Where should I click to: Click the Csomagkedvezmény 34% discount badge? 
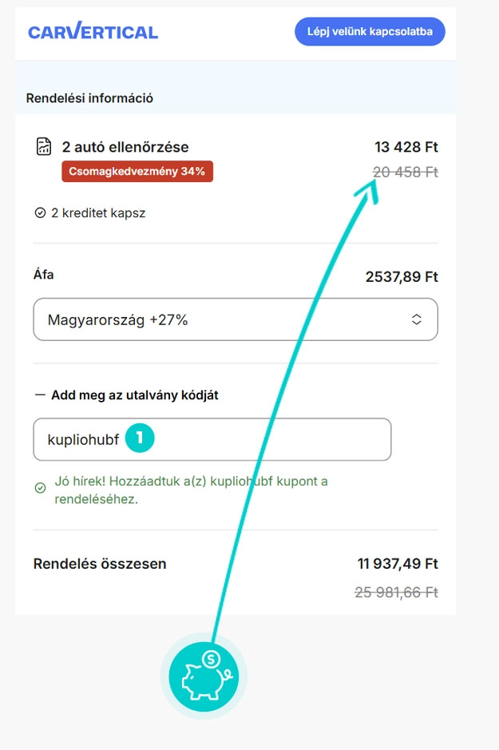(137, 172)
